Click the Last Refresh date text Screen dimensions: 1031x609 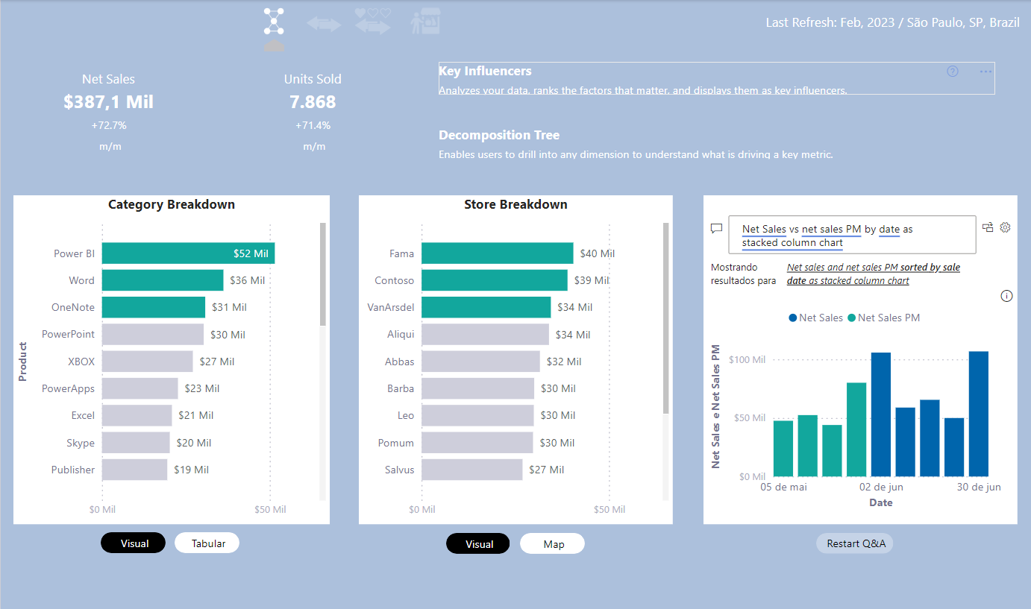[892, 22]
